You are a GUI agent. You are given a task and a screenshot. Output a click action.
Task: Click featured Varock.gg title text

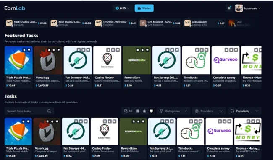point(42,77)
